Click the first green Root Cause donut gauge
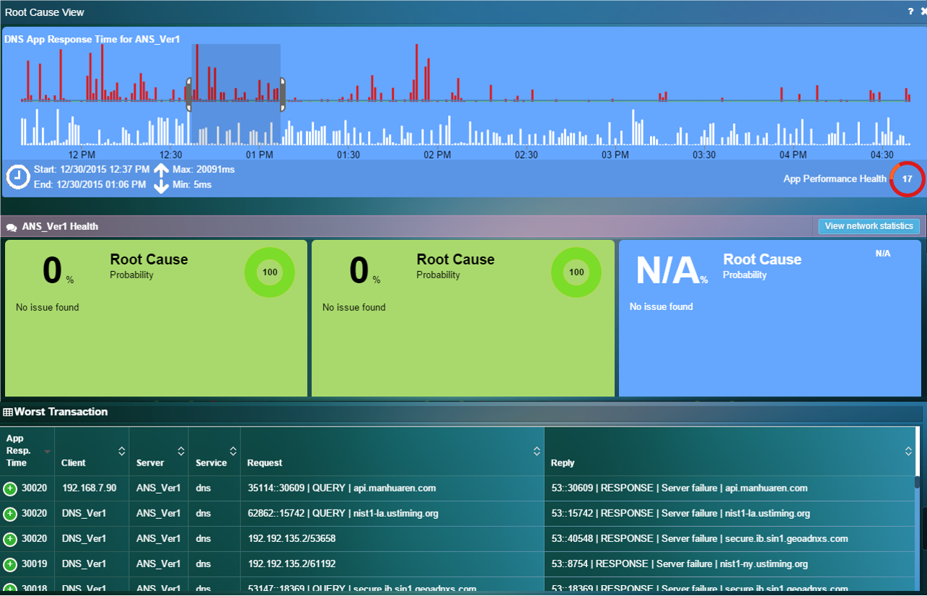Screen dimensions: 927x596 coord(270,272)
